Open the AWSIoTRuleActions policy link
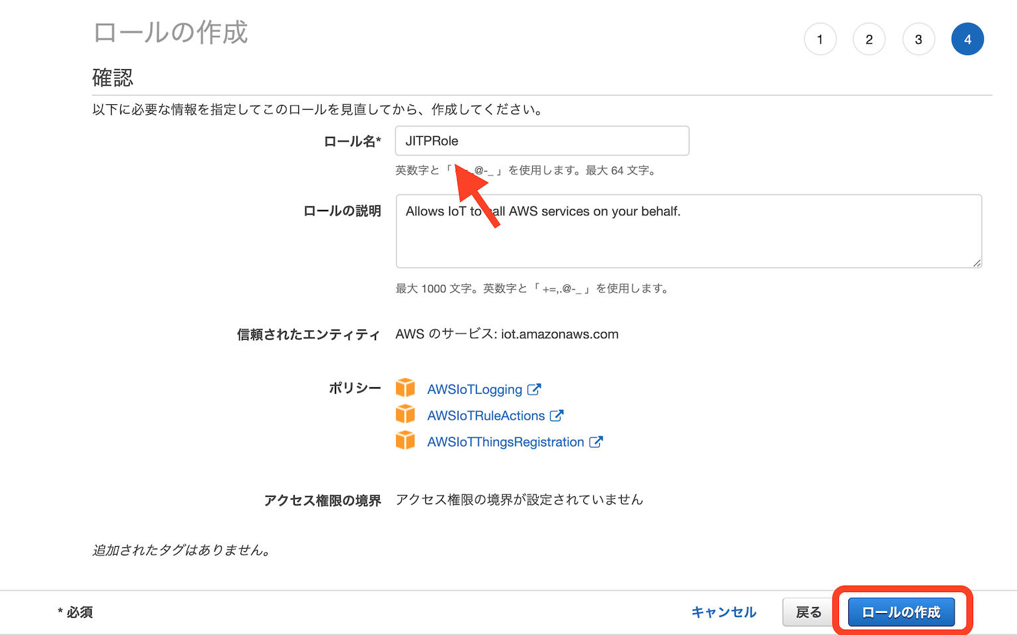This screenshot has width=1017, height=635. click(x=484, y=414)
